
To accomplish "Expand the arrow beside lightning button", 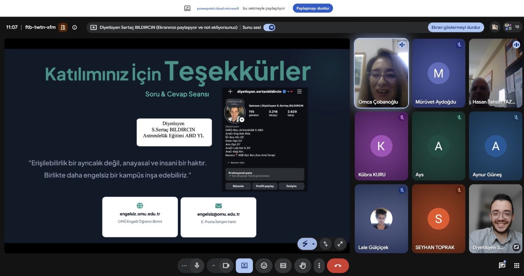I will (313, 244).
